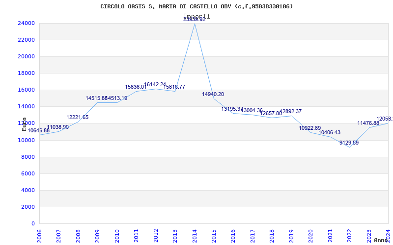Select data label 11038.90
The width and height of the screenshot is (393, 245).
click(57, 127)
